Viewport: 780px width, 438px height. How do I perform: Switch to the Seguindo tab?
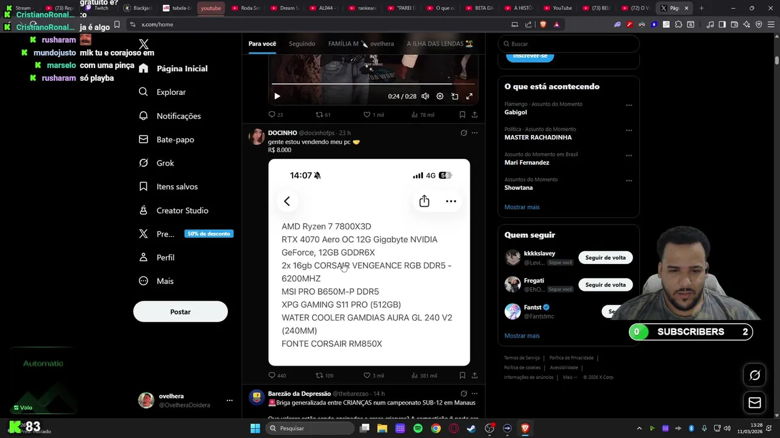302,44
